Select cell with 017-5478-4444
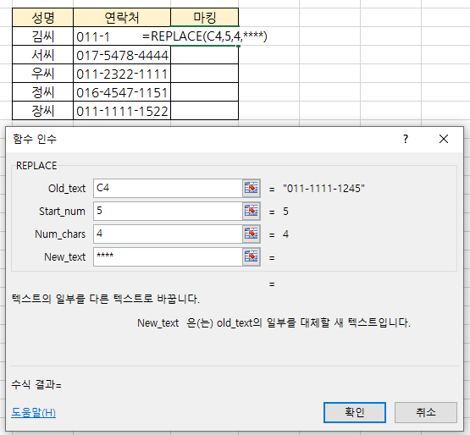470x435 pixels. (x=122, y=55)
